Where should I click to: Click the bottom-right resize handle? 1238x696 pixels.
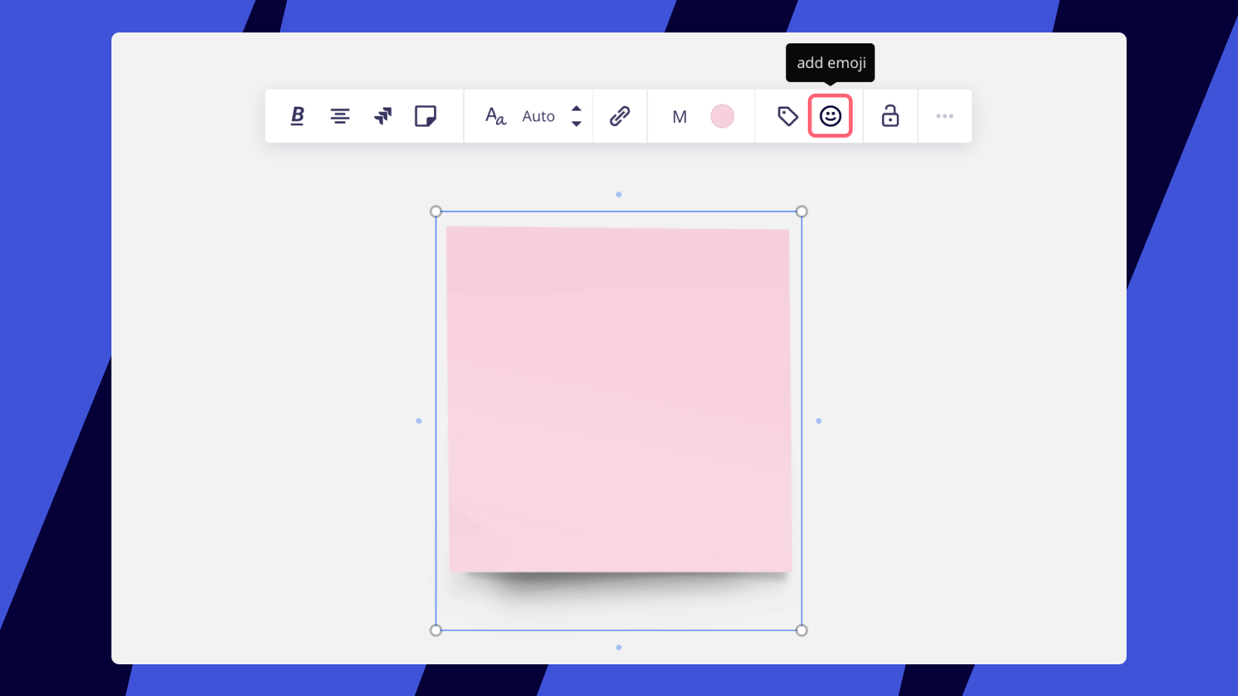tap(802, 630)
